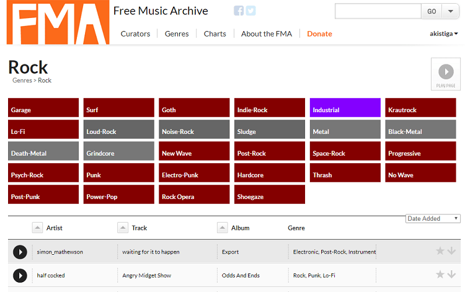Screen dimensions: 465x292
Task: Play the whole page with Play Page
Action: (x=446, y=74)
